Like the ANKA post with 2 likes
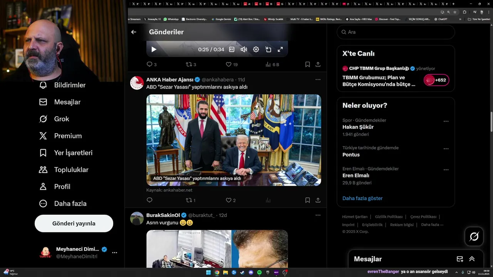 pos(231,200)
